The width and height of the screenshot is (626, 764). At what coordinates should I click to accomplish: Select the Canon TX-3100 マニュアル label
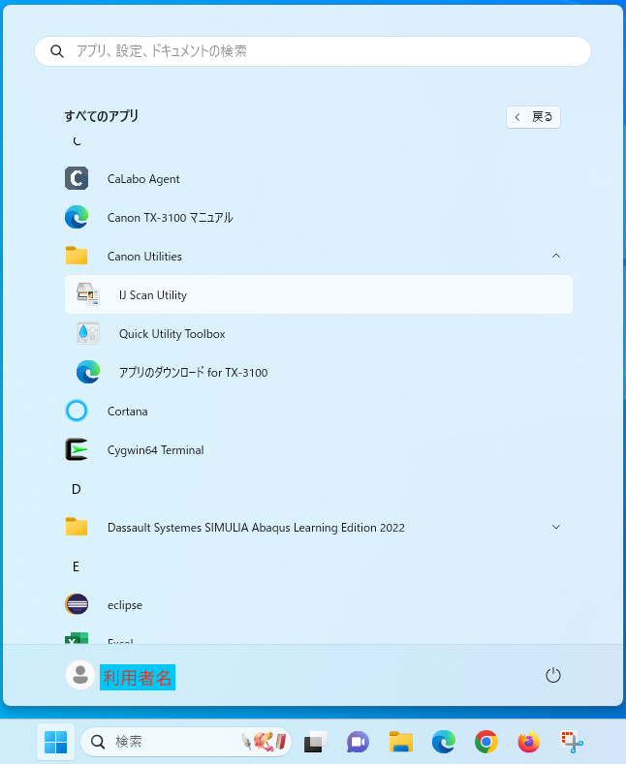pos(171,217)
